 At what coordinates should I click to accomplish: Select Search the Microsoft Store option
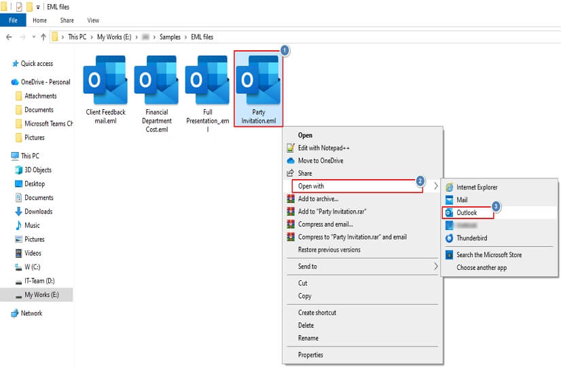[489, 255]
